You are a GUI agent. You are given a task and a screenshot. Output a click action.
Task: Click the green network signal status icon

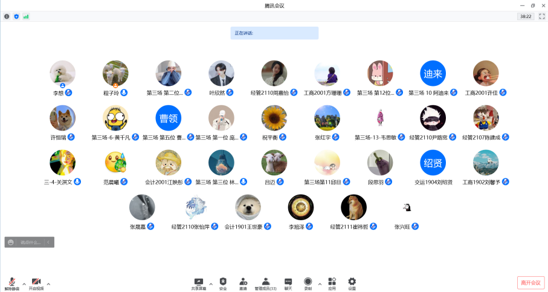pyautogui.click(x=26, y=16)
